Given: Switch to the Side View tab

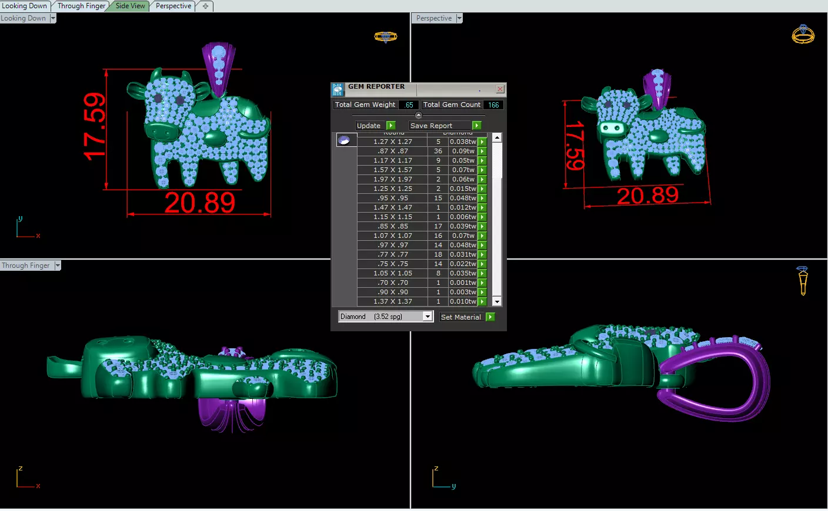Looking at the screenshot, I should click(x=130, y=6).
